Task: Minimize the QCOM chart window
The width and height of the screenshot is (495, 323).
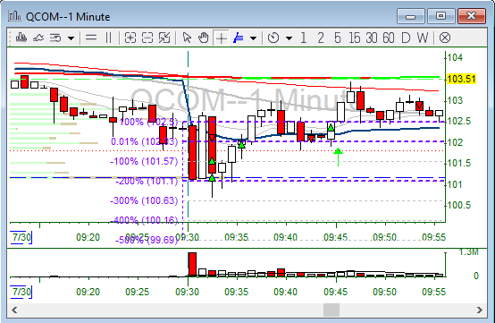Action: click(x=410, y=16)
